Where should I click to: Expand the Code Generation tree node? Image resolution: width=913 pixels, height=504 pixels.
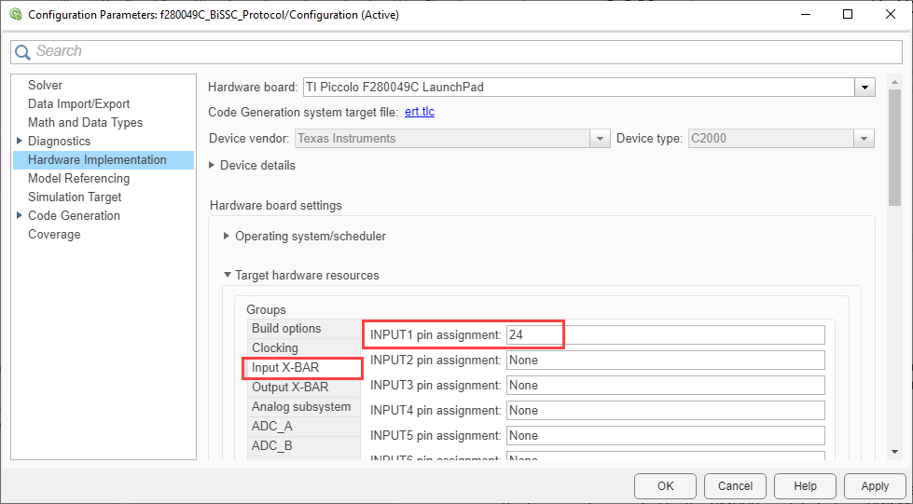pyautogui.click(x=20, y=215)
